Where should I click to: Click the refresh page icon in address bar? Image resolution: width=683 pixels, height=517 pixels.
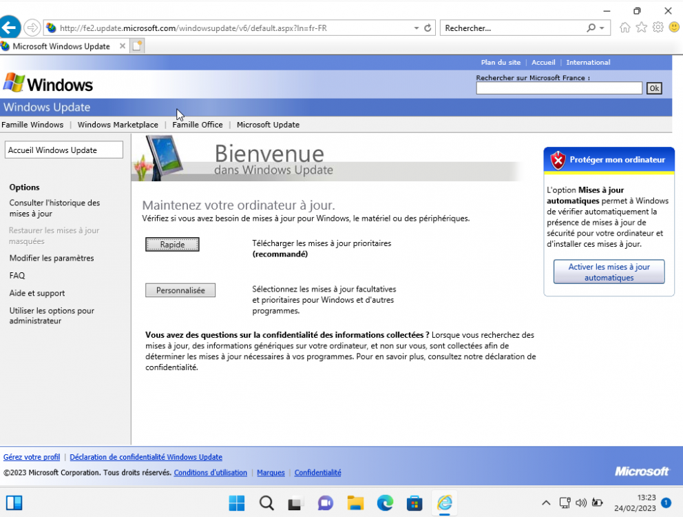428,28
